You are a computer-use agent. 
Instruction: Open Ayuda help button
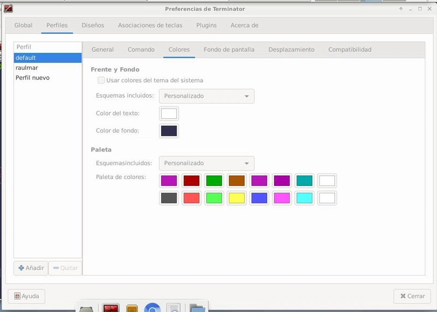point(26,296)
